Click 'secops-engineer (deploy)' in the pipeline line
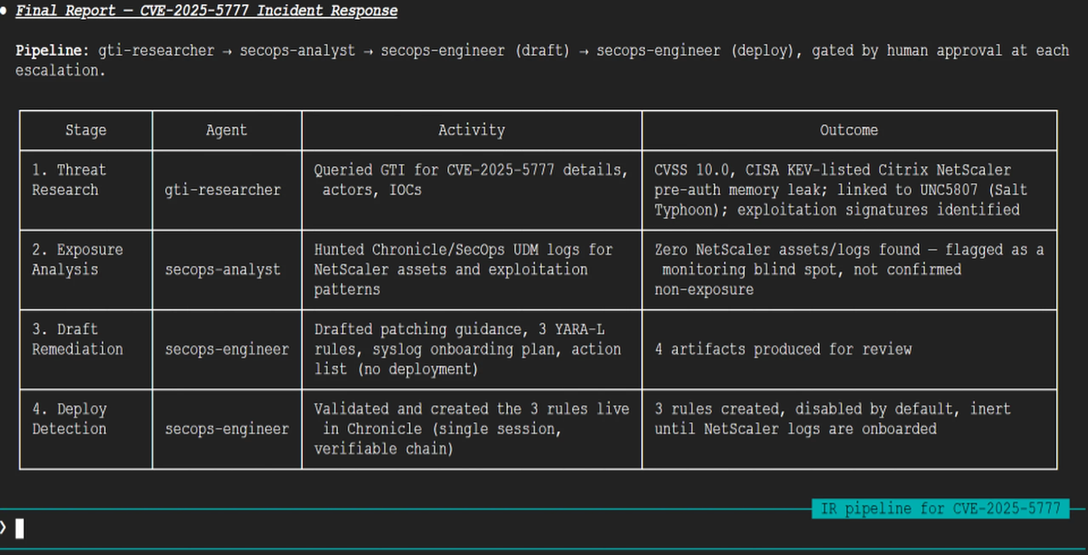The width and height of the screenshot is (1088, 555). [x=695, y=51]
